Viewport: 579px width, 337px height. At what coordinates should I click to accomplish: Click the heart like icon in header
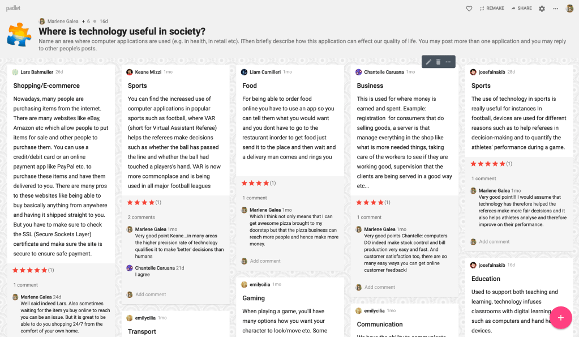pos(469,8)
